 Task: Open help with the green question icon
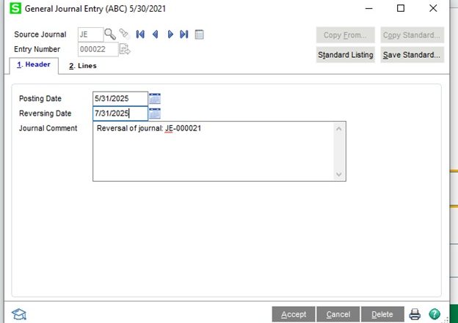[434, 314]
